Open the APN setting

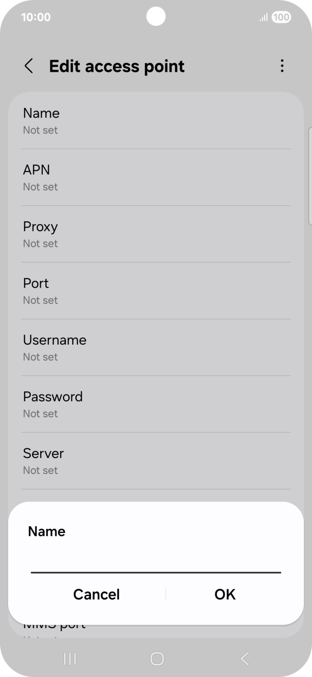pyautogui.click(x=156, y=177)
